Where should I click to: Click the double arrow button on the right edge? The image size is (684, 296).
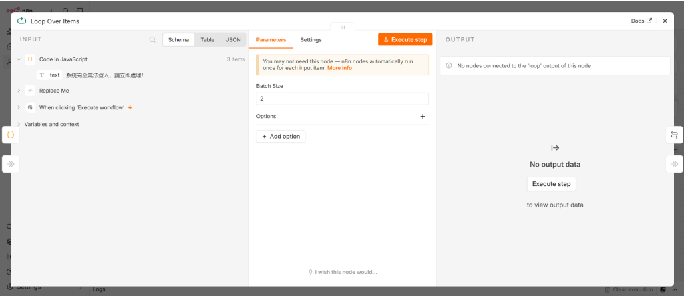pos(675,164)
